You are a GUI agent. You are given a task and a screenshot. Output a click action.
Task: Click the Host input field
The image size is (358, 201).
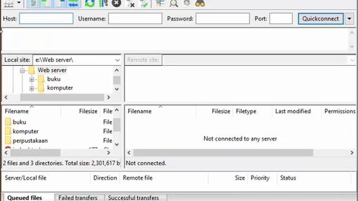46,18
